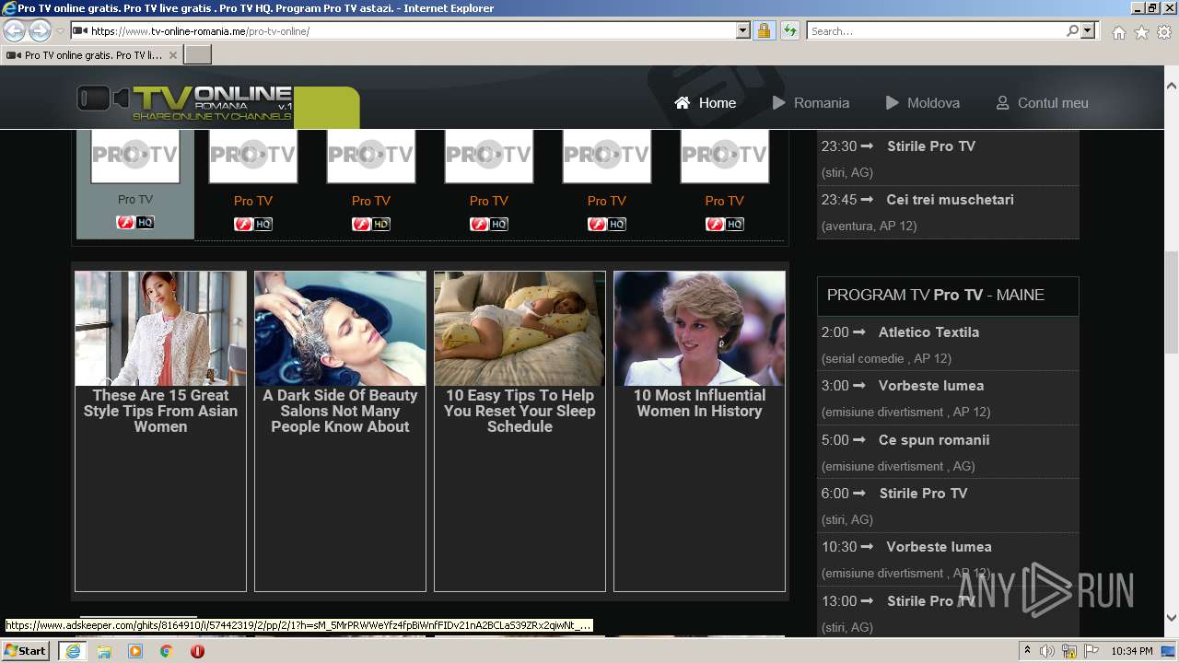Click the taskbar clock showing 10:34 PM

1131,651
